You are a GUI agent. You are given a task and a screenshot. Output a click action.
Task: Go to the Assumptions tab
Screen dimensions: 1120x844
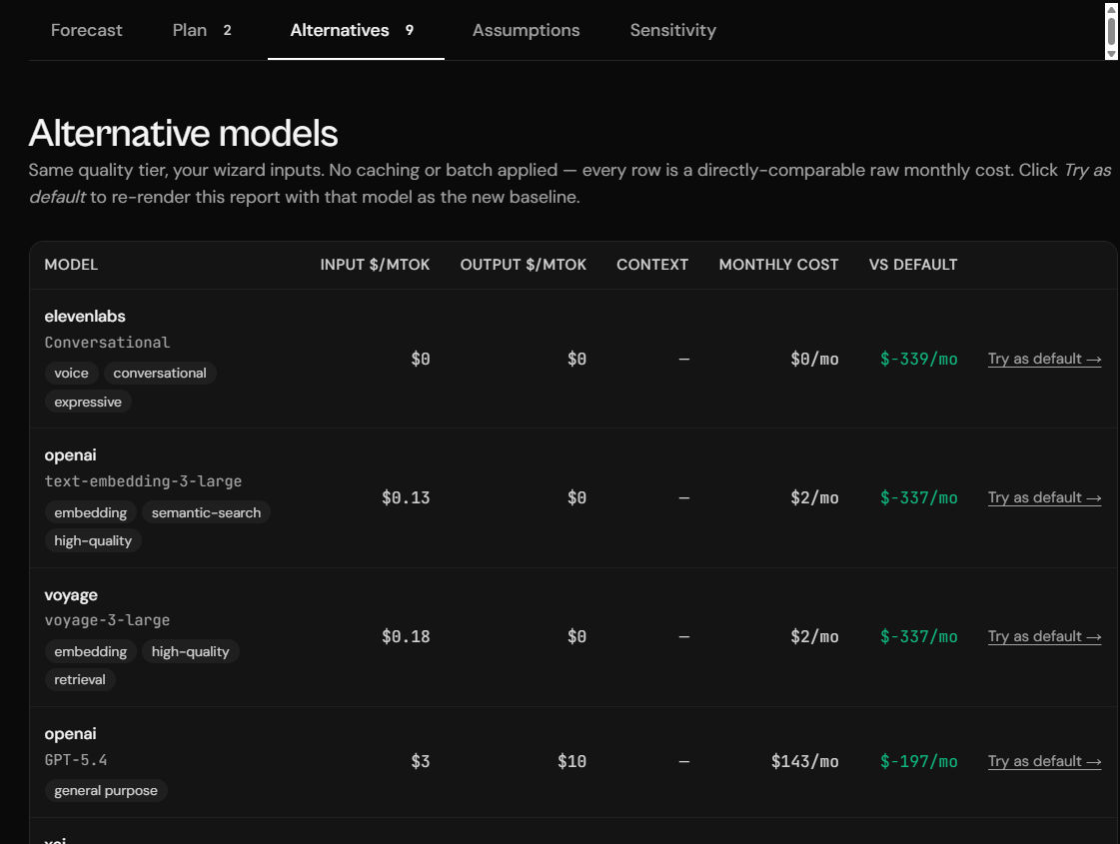pos(526,30)
